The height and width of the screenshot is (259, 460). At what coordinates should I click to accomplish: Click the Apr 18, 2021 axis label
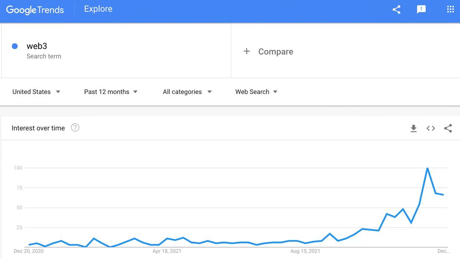167,251
